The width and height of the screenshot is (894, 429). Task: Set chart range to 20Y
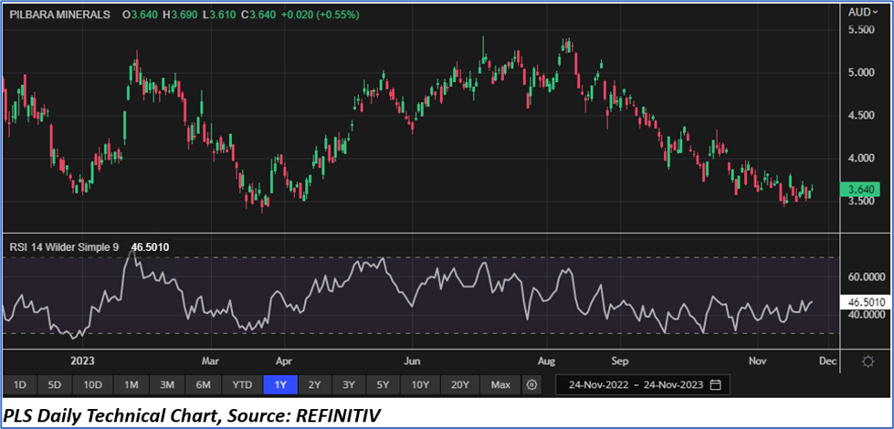[459, 384]
